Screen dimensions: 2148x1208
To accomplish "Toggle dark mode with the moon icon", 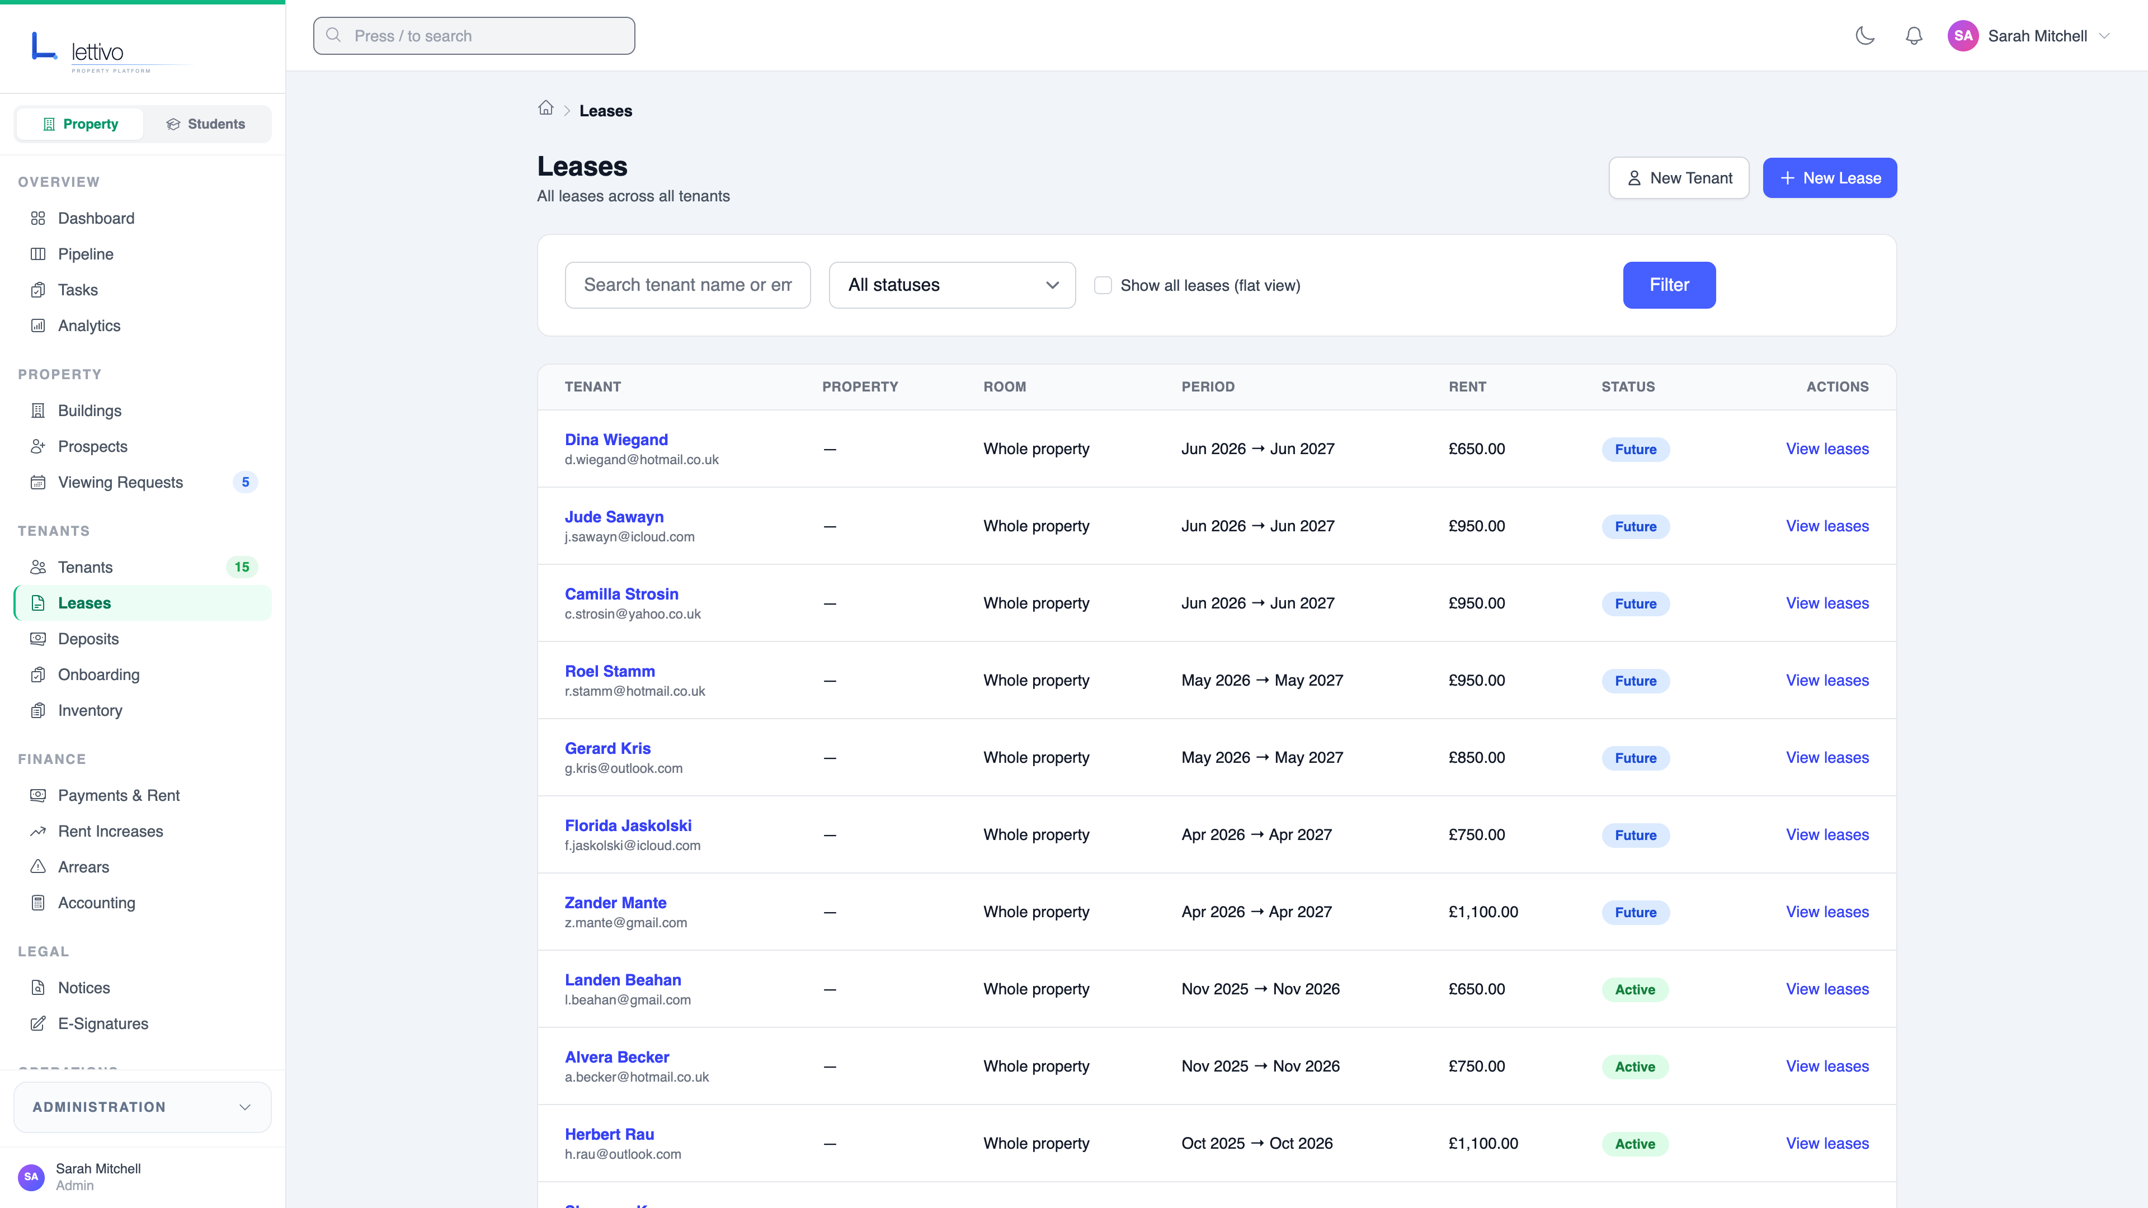I will pyautogui.click(x=1866, y=36).
